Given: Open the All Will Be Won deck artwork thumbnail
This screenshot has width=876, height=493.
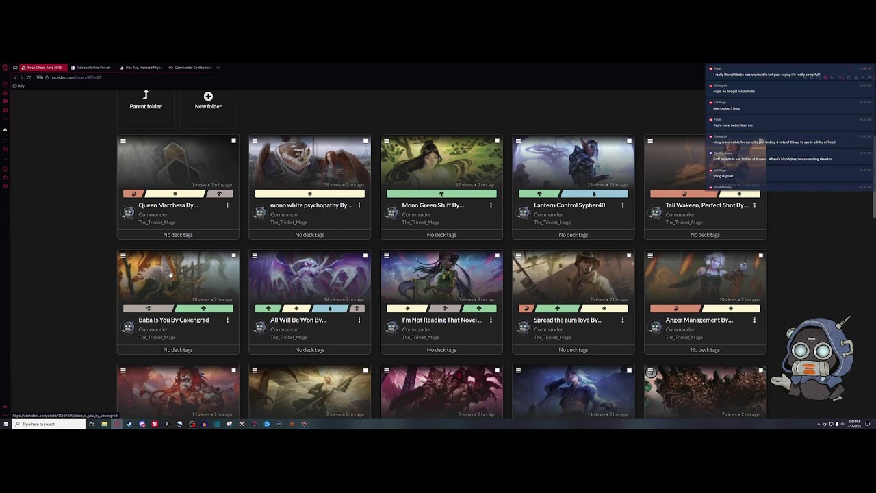Looking at the screenshot, I should click(x=310, y=277).
